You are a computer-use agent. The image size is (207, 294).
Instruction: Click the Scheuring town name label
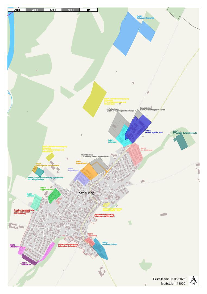[87, 193]
